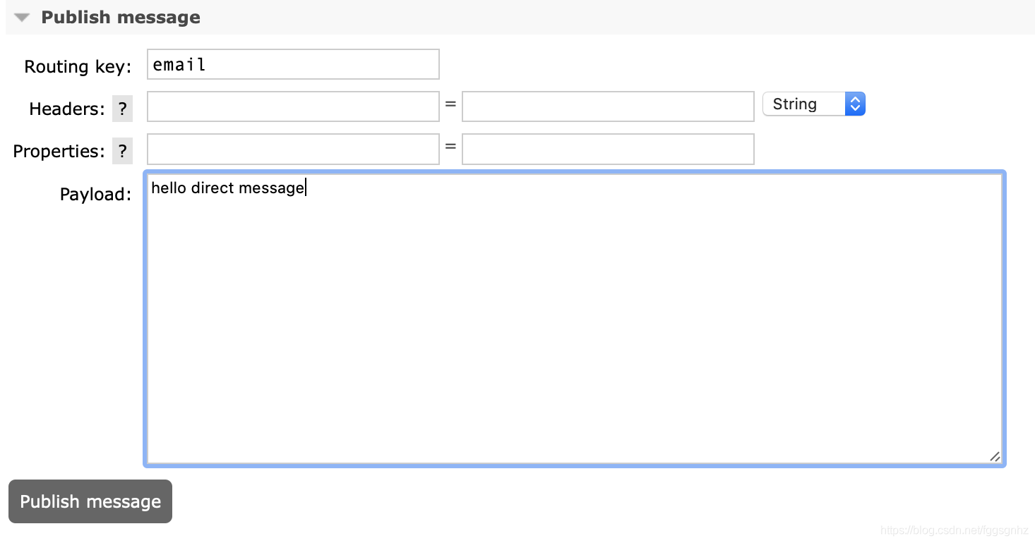
Task: Click the gray Publish message button
Action: pyautogui.click(x=90, y=501)
